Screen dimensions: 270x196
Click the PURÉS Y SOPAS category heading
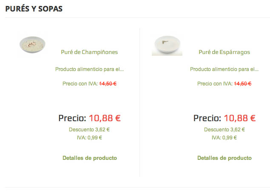34,9
